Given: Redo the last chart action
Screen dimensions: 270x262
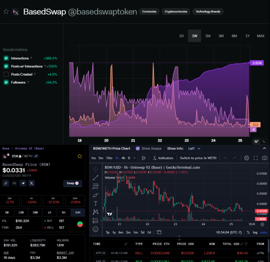Looking at the screenshot, I should 234,158.
